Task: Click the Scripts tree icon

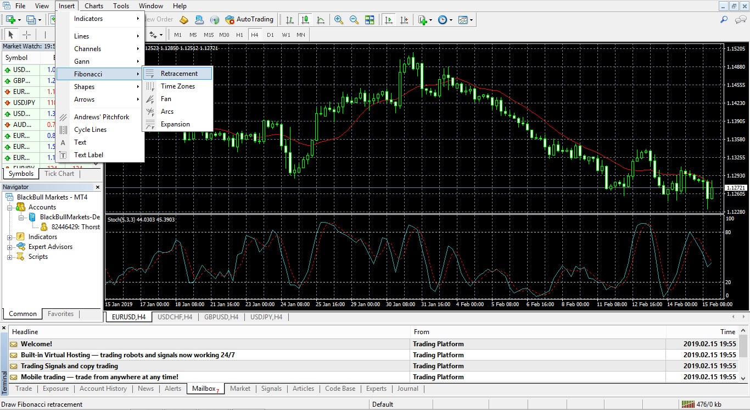Action: click(x=21, y=257)
